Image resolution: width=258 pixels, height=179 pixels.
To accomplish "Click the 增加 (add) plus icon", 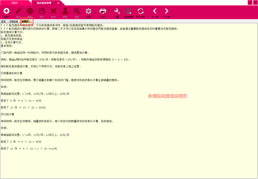I will [7, 11].
